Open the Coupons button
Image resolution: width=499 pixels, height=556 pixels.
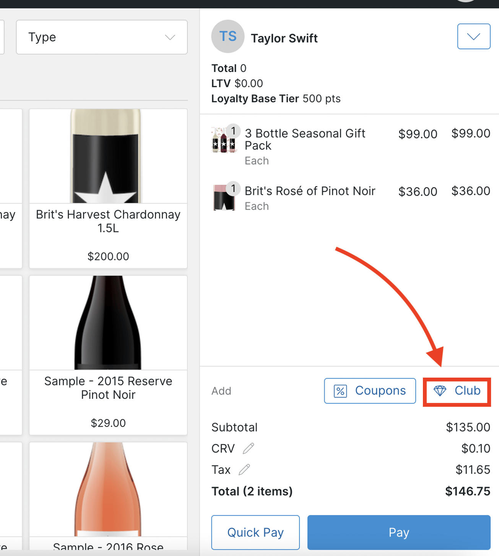point(370,391)
